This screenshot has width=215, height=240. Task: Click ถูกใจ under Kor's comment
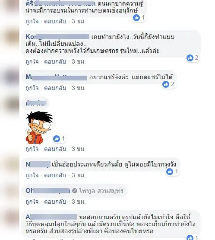pos(32,61)
